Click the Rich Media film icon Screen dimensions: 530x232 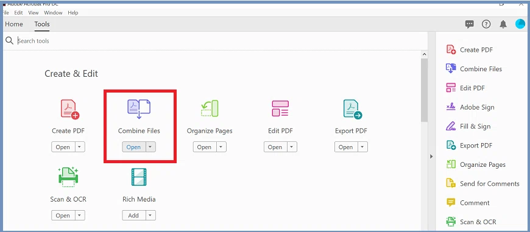[x=139, y=177]
